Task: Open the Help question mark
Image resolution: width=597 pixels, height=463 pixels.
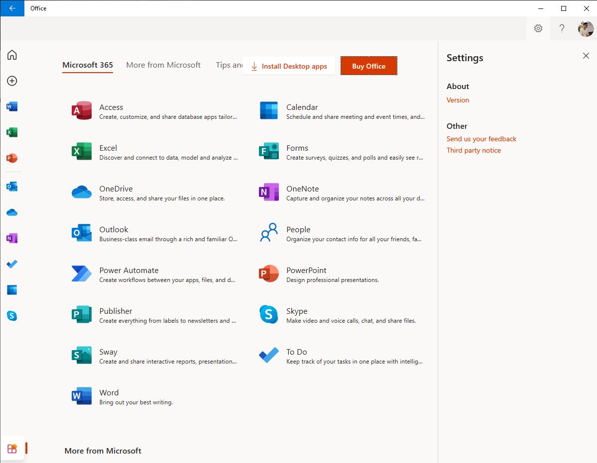Action: coord(562,28)
